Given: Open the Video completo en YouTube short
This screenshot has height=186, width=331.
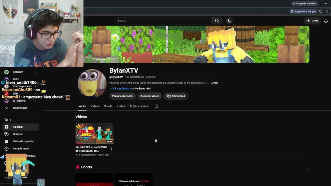Looking at the screenshot, I should point(134,180).
